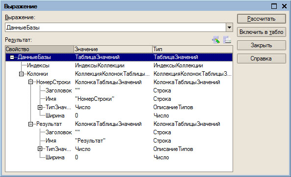Expand ТипЗнач under НомерСтроки

40,107
